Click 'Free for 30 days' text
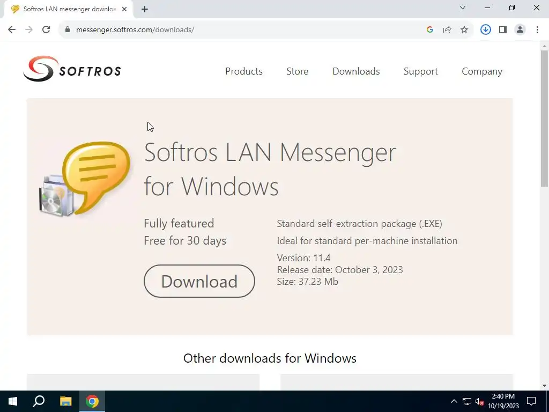This screenshot has width=549, height=412. point(185,241)
